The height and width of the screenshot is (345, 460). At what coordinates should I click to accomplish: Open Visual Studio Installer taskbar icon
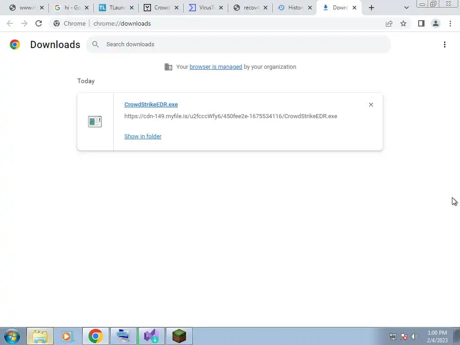151,336
